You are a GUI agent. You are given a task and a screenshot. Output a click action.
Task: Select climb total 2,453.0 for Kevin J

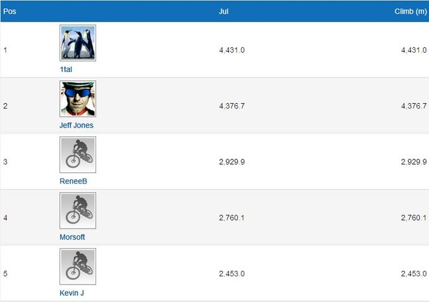click(414, 274)
